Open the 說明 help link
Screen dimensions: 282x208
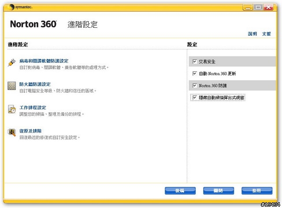coord(252,34)
